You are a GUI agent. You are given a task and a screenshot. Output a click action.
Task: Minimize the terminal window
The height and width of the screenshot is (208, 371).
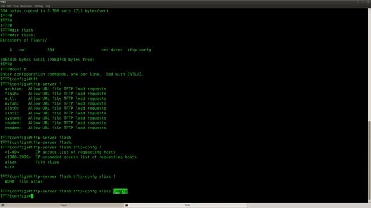358,2
